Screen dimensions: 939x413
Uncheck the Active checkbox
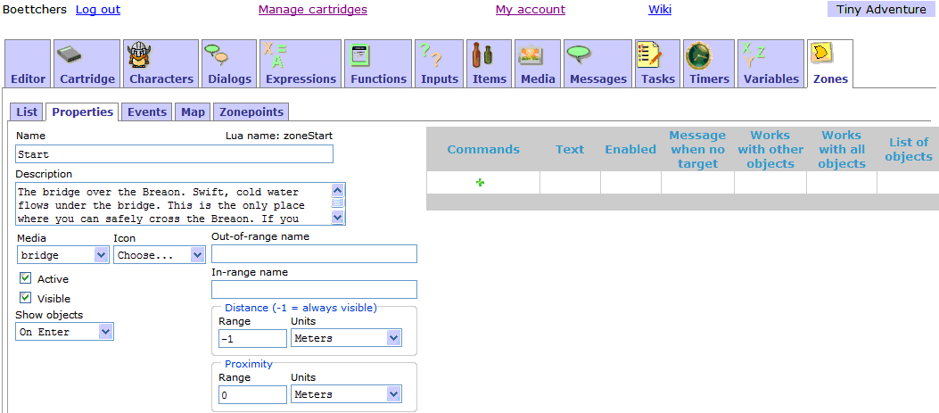26,278
